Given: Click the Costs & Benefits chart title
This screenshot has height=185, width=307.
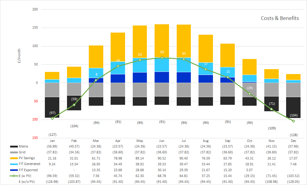Looking at the screenshot, I should click(x=280, y=18).
